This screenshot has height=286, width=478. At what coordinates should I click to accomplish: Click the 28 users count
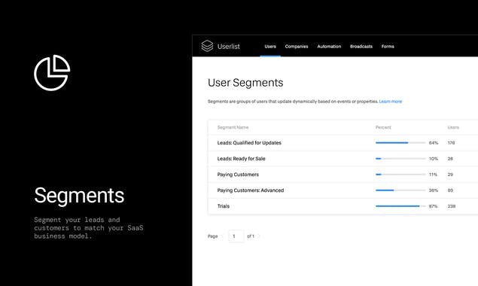click(450, 159)
